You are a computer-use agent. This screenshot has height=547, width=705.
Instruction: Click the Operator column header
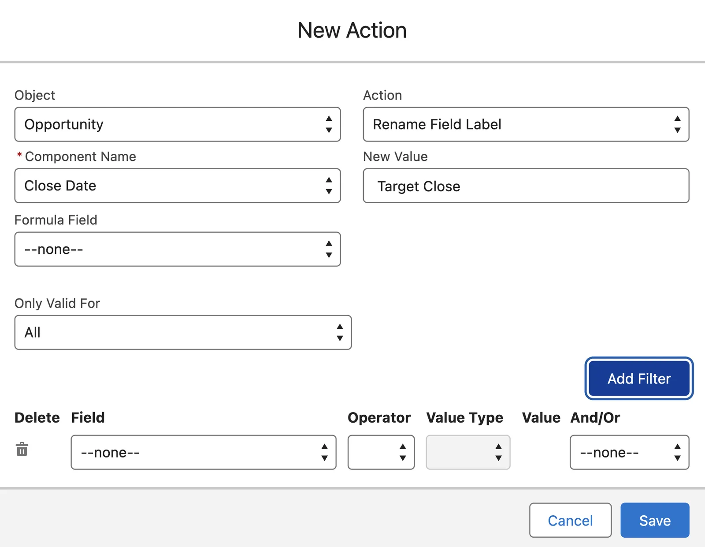379,417
